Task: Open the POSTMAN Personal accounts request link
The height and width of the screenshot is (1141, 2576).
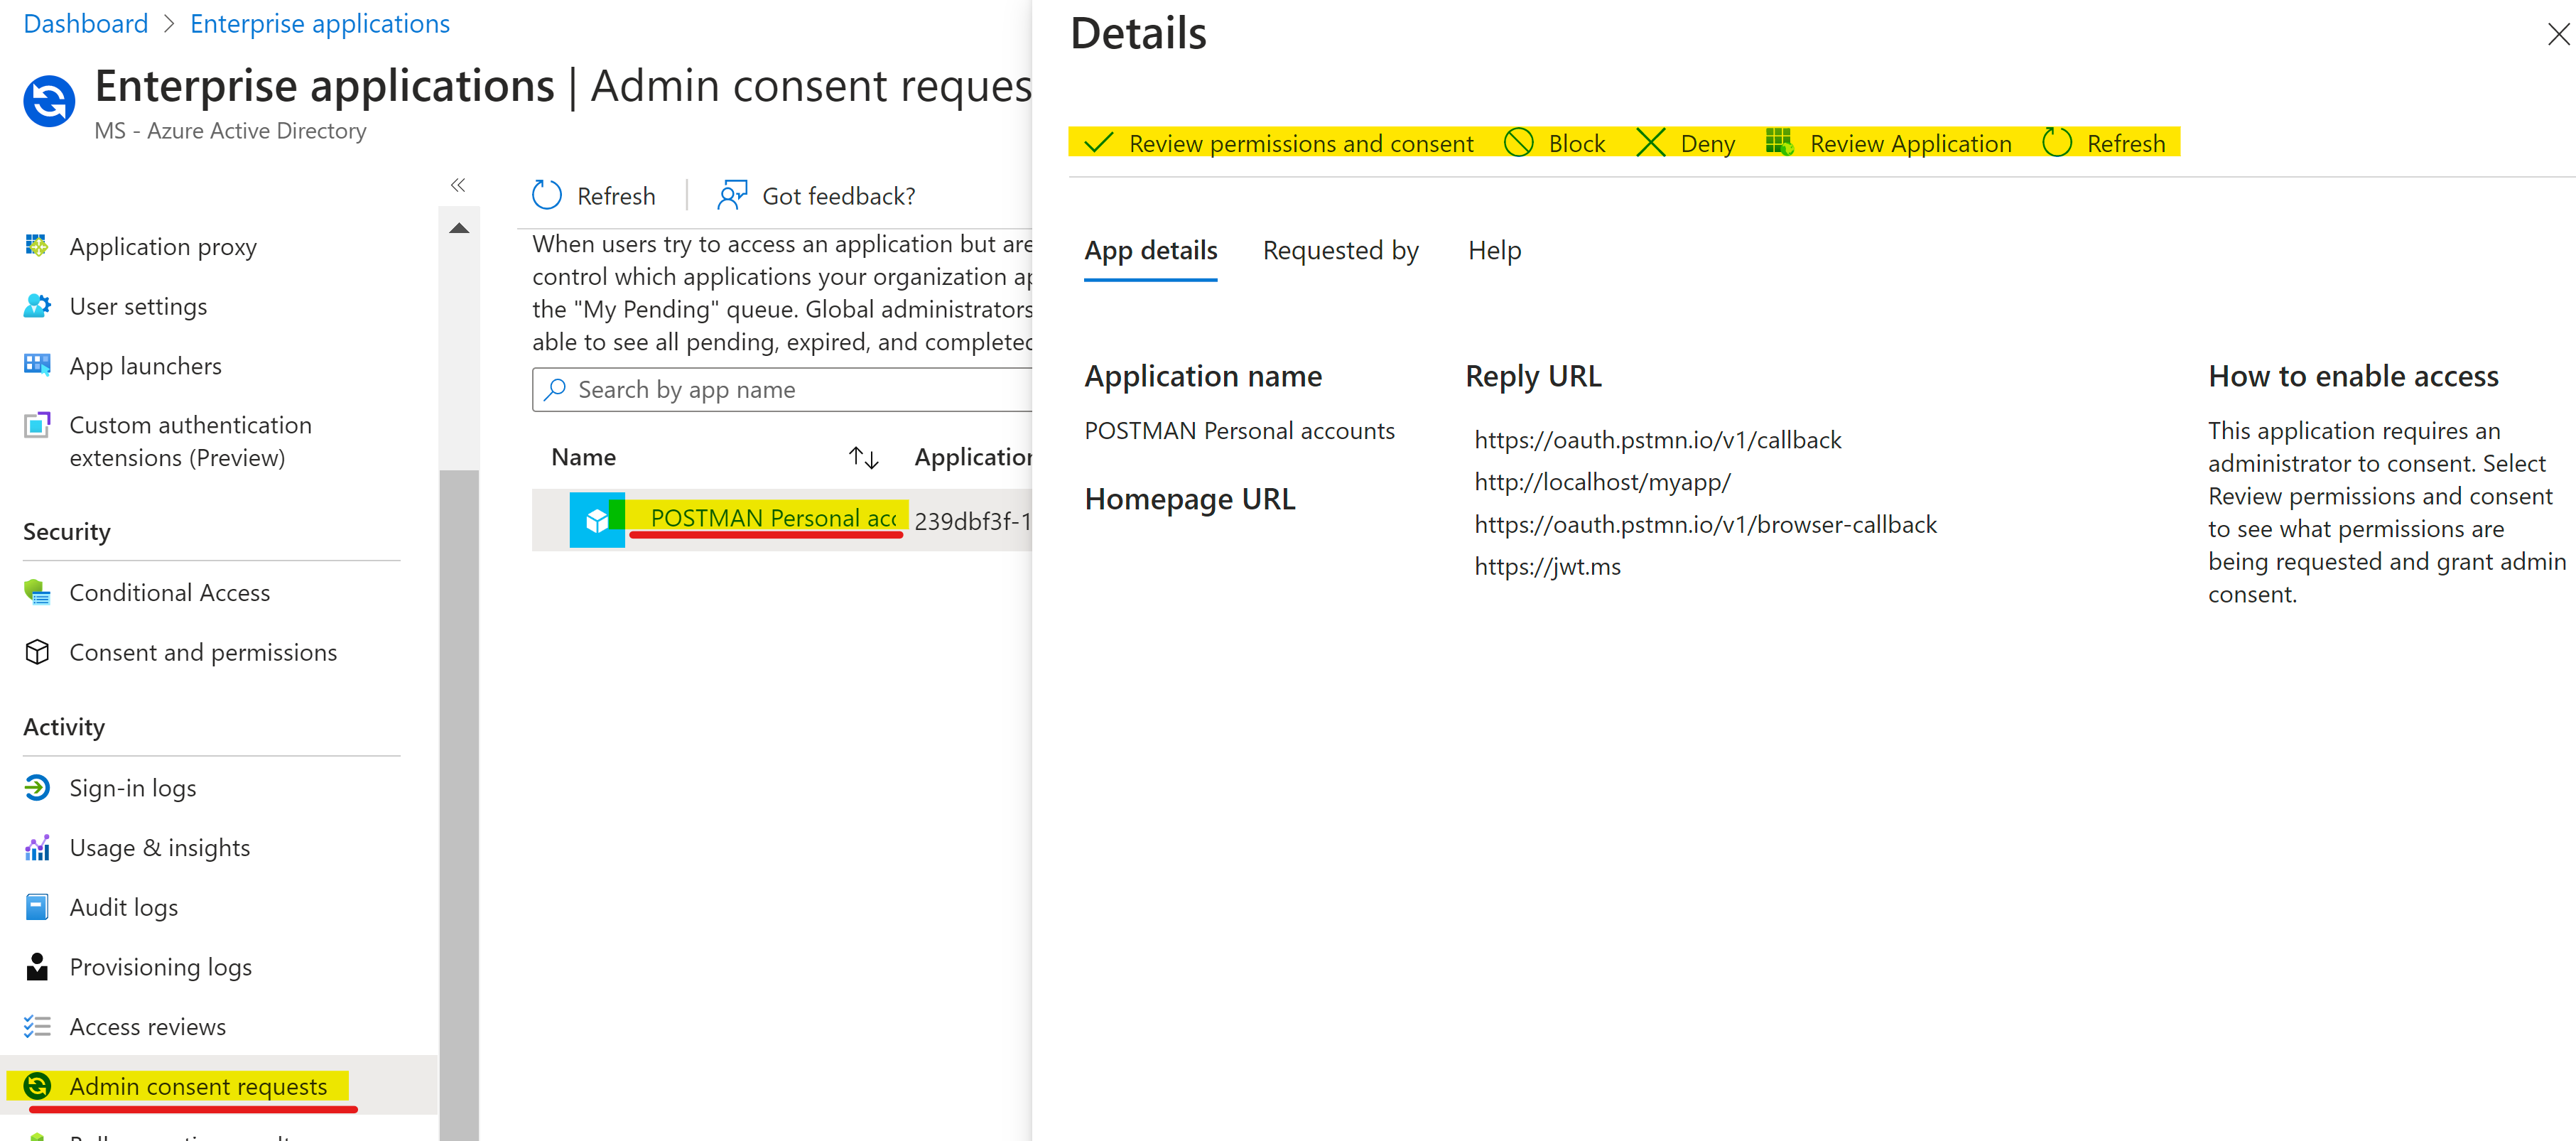Action: tap(773, 518)
